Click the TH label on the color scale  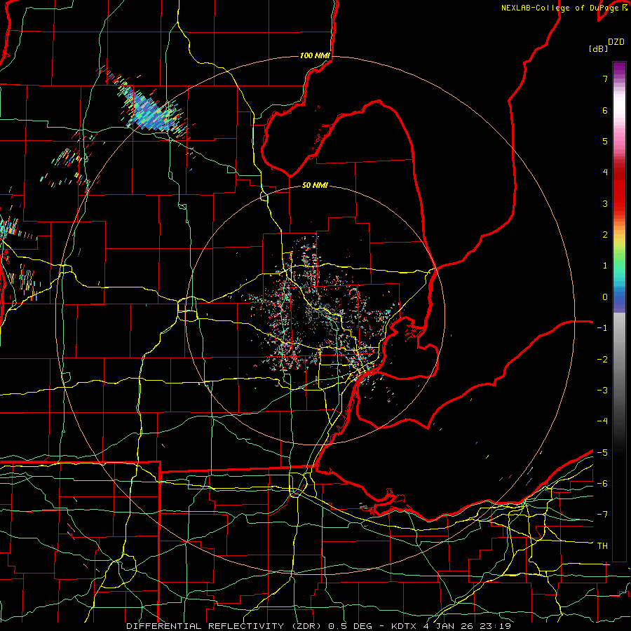[x=602, y=546]
